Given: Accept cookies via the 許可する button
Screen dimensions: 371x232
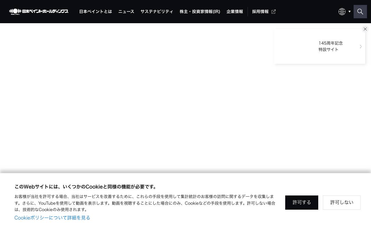Looking at the screenshot, I should click(302, 202).
